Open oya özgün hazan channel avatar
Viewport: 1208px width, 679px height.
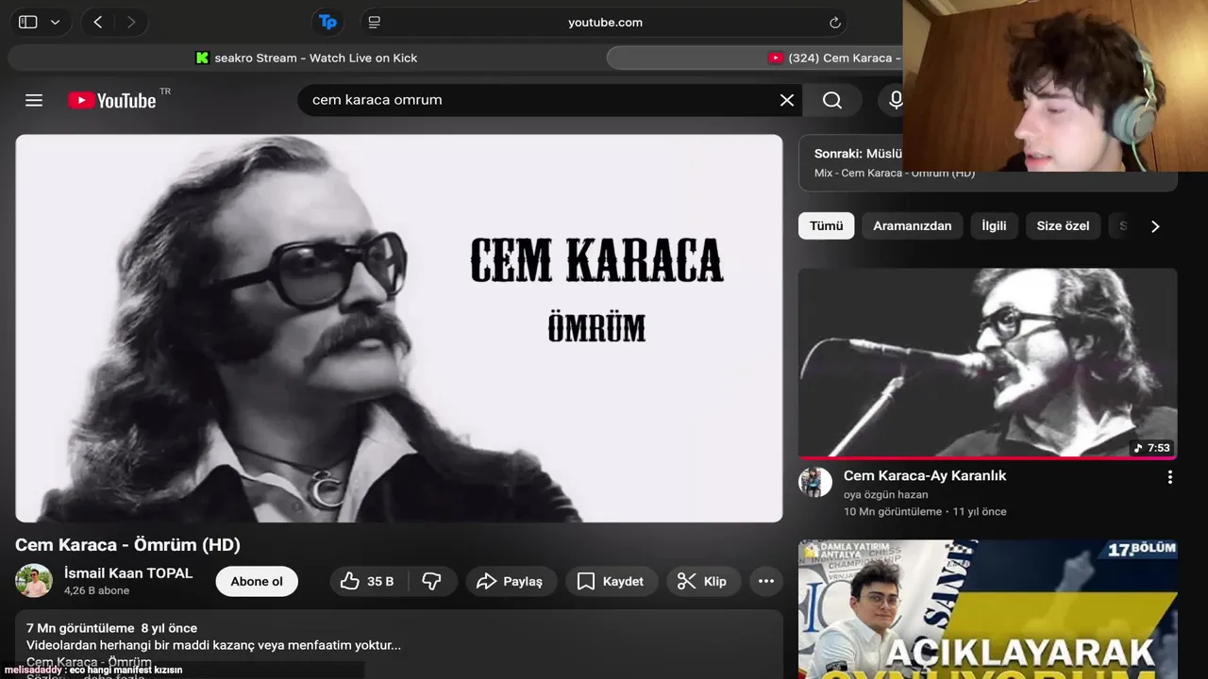click(815, 481)
